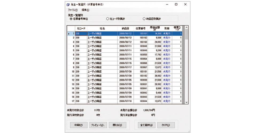Open the プレビュー(V) preview button
256x133 pixels.
(98, 125)
